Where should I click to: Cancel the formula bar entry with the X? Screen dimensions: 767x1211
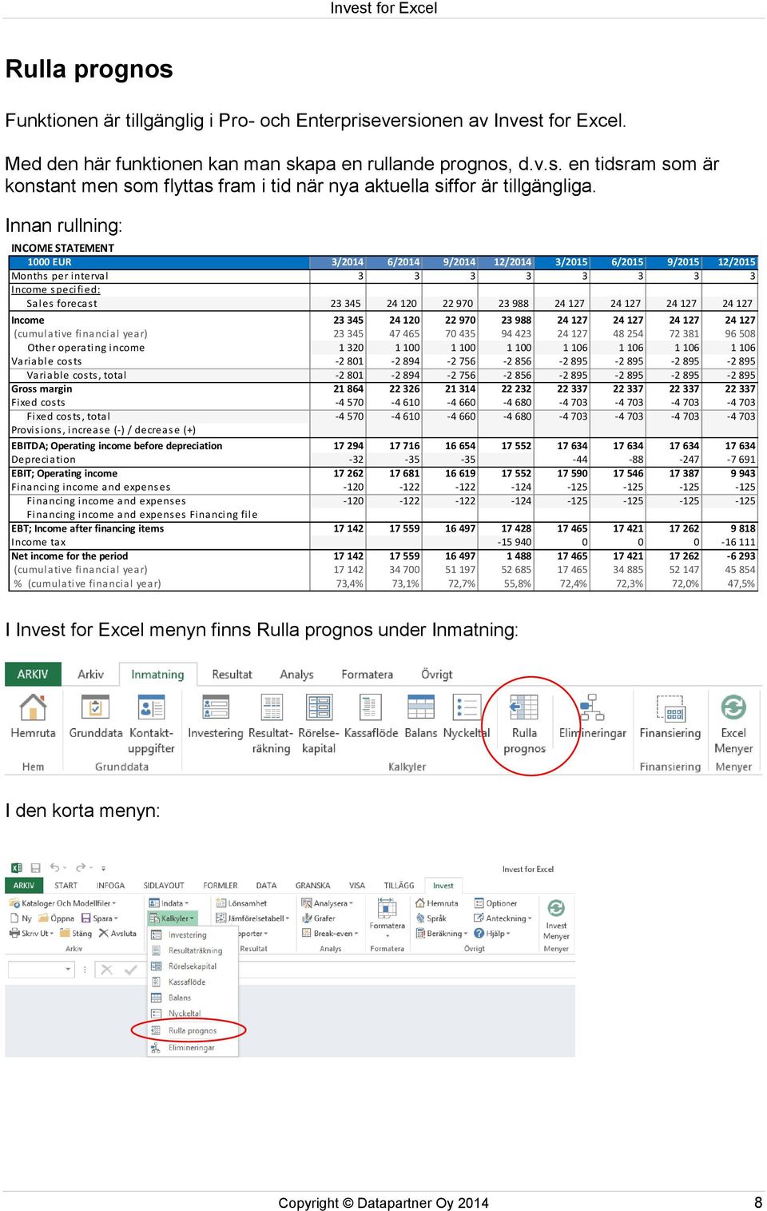(x=106, y=970)
